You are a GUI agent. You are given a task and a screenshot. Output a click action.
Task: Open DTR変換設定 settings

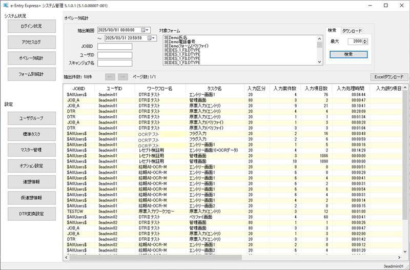(x=31, y=214)
